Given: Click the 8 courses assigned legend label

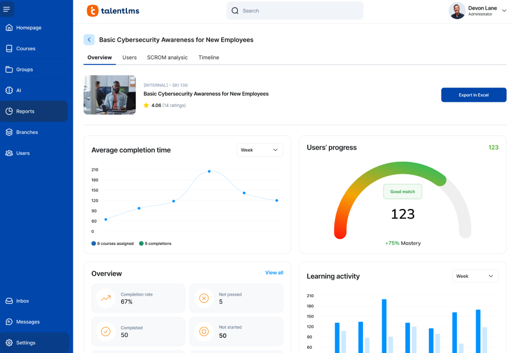Looking at the screenshot, I should click(x=115, y=244).
